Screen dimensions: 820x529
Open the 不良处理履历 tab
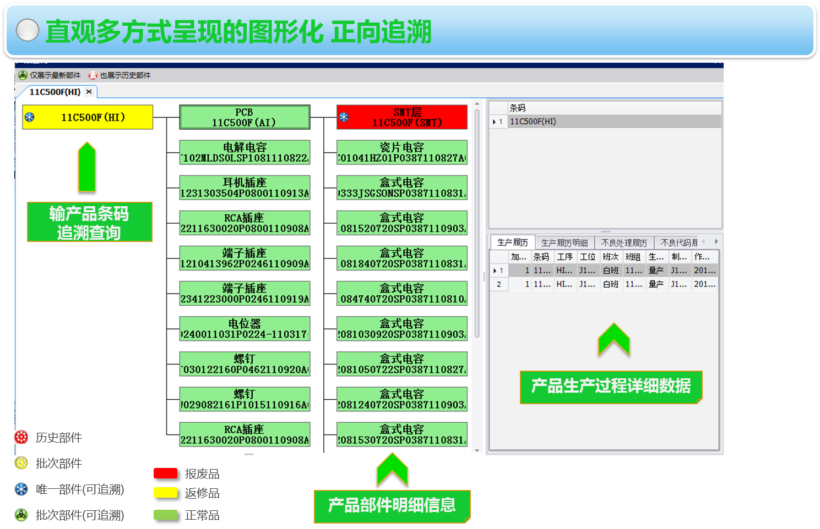(625, 242)
